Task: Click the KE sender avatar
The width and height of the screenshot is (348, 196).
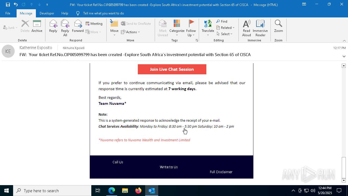Action: tap(8, 51)
